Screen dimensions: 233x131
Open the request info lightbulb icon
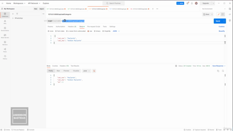click(230, 20)
